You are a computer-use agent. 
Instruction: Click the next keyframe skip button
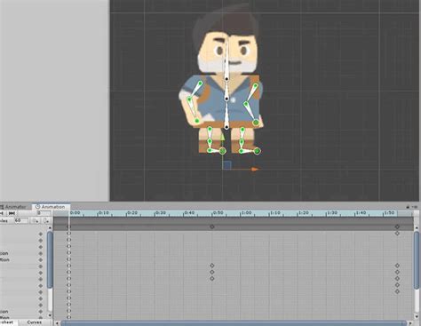click(12, 213)
